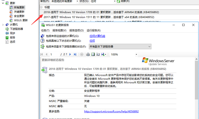The width and height of the screenshot is (199, 119).
Task: Open the 报告选项(O) menu
Action: click(x=76, y=31)
